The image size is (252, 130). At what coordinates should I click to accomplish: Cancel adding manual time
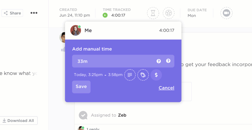[x=166, y=88]
